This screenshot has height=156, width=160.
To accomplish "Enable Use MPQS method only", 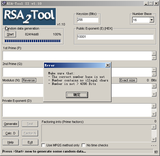I will point(43,145).
